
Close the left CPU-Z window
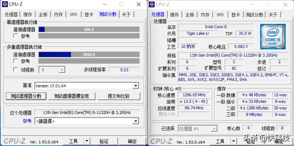tap(139, 4)
